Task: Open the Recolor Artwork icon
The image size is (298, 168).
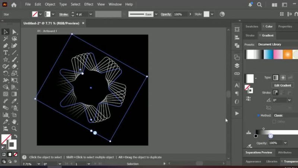Action: (222, 14)
